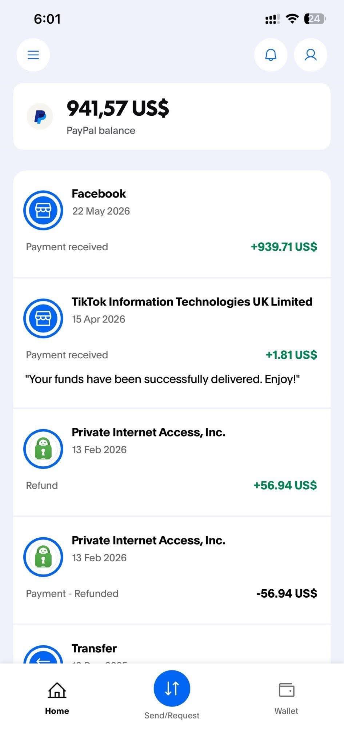Tap the TikTok merchant storefront icon
The image size is (344, 745).
click(x=43, y=318)
